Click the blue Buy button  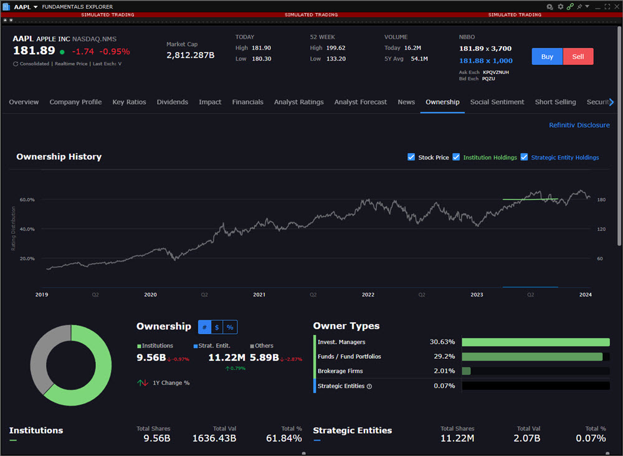[x=547, y=57]
